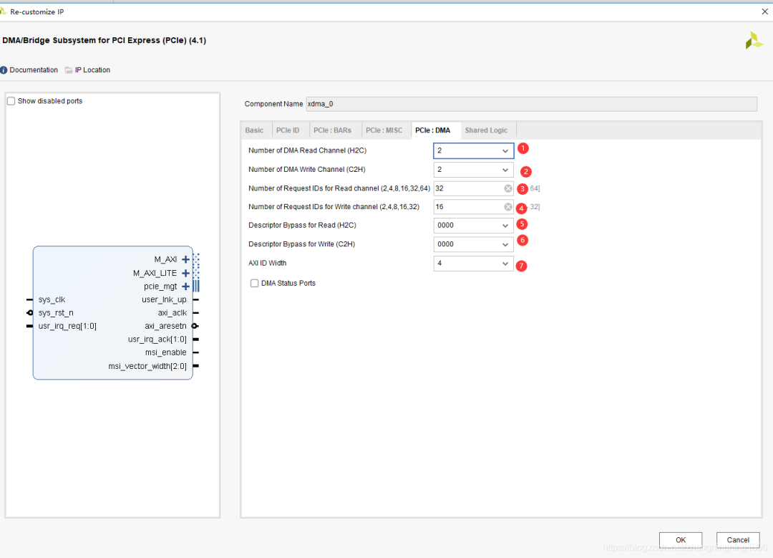Click the IP Location folder icon
Viewport: 773px width, 558px height.
click(69, 70)
